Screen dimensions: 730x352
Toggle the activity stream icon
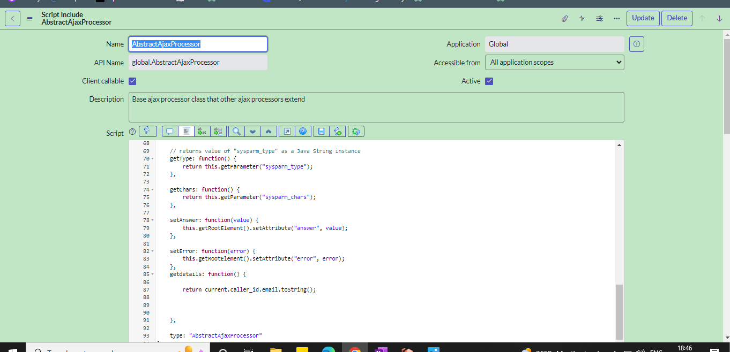tap(582, 18)
